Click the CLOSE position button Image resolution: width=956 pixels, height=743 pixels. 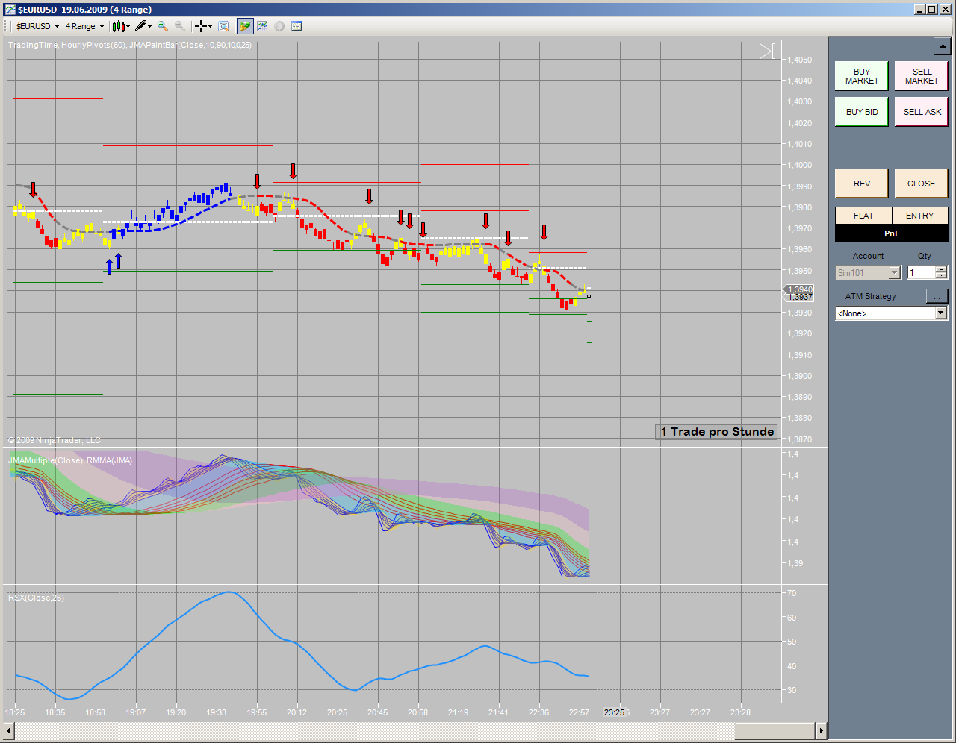922,184
